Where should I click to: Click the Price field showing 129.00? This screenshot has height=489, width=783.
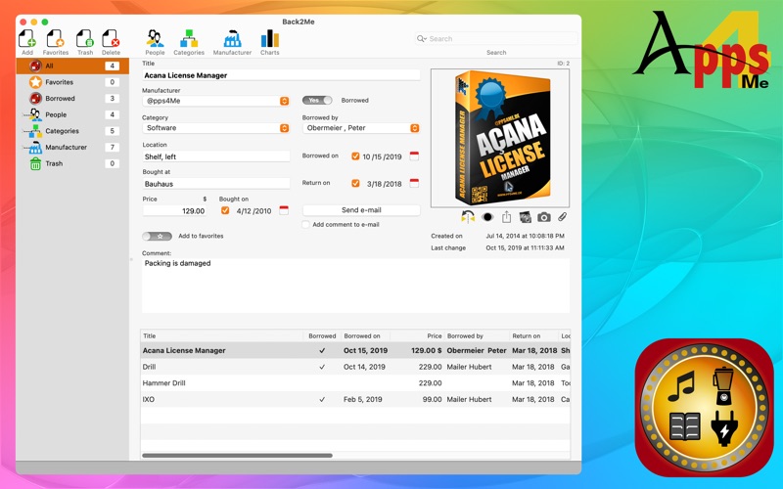tap(175, 211)
